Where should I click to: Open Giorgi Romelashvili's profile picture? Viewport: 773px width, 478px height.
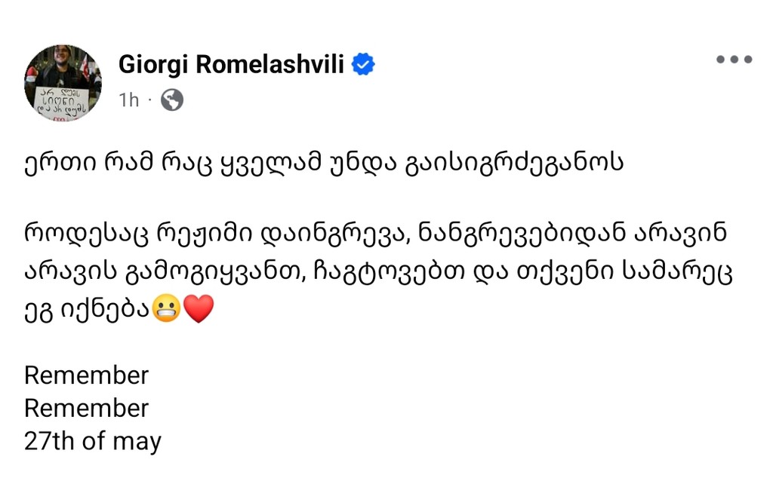(x=63, y=83)
